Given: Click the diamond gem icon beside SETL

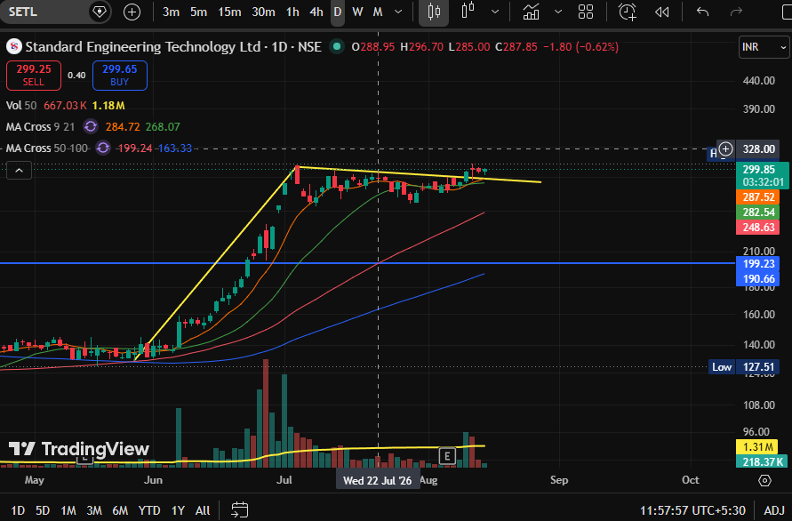Looking at the screenshot, I should [100, 12].
